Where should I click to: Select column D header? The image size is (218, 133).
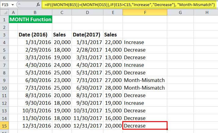click(x=87, y=12)
